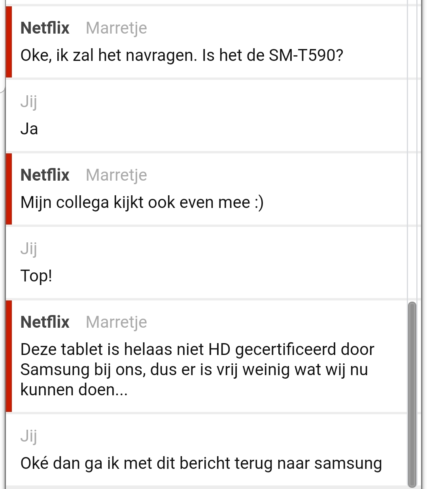This screenshot has width=427, height=489.
Task: Click Netflix label above the "Mijn collega" message
Action: pyautogui.click(x=45, y=175)
